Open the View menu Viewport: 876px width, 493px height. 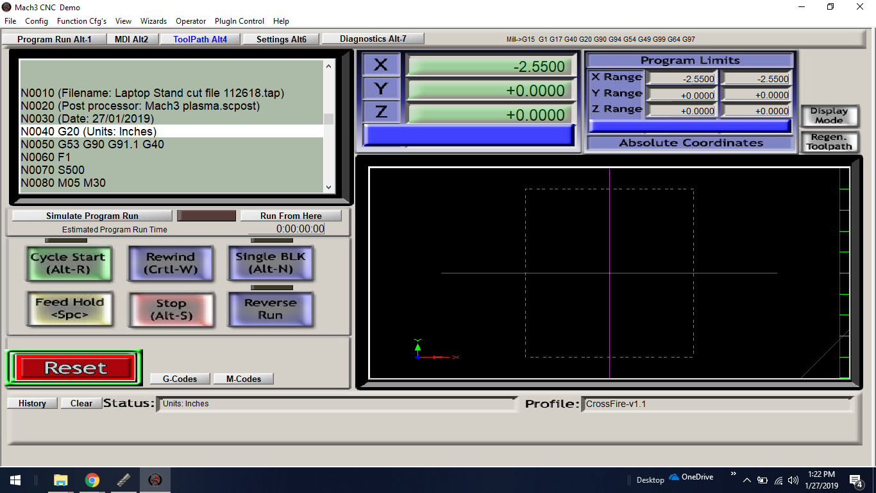(123, 21)
